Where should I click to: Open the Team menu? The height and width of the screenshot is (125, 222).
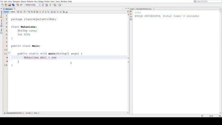52,1
